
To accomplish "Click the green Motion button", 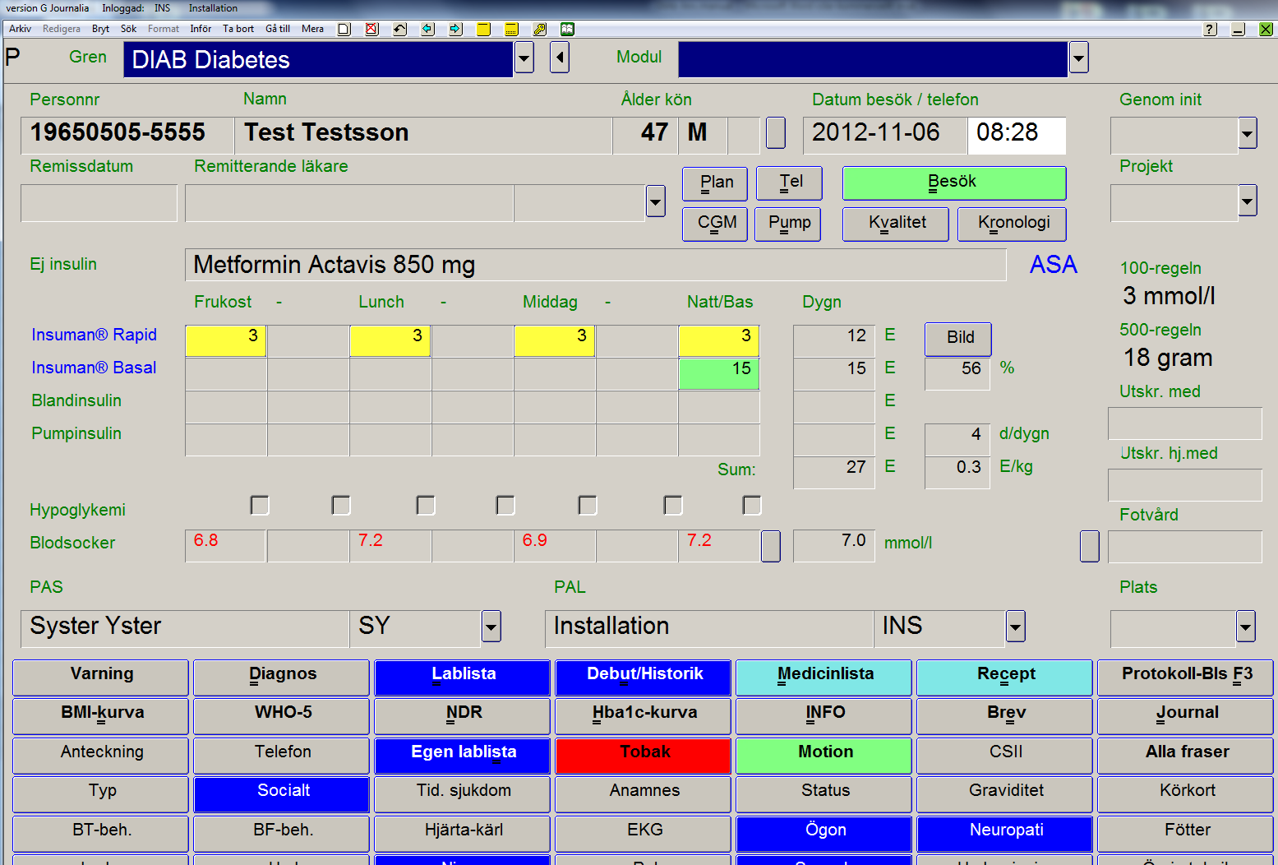I will click(x=824, y=755).
